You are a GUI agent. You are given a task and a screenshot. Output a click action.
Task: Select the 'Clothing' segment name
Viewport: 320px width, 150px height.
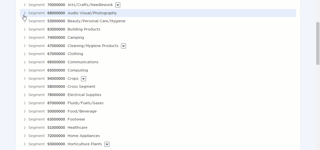point(75,54)
